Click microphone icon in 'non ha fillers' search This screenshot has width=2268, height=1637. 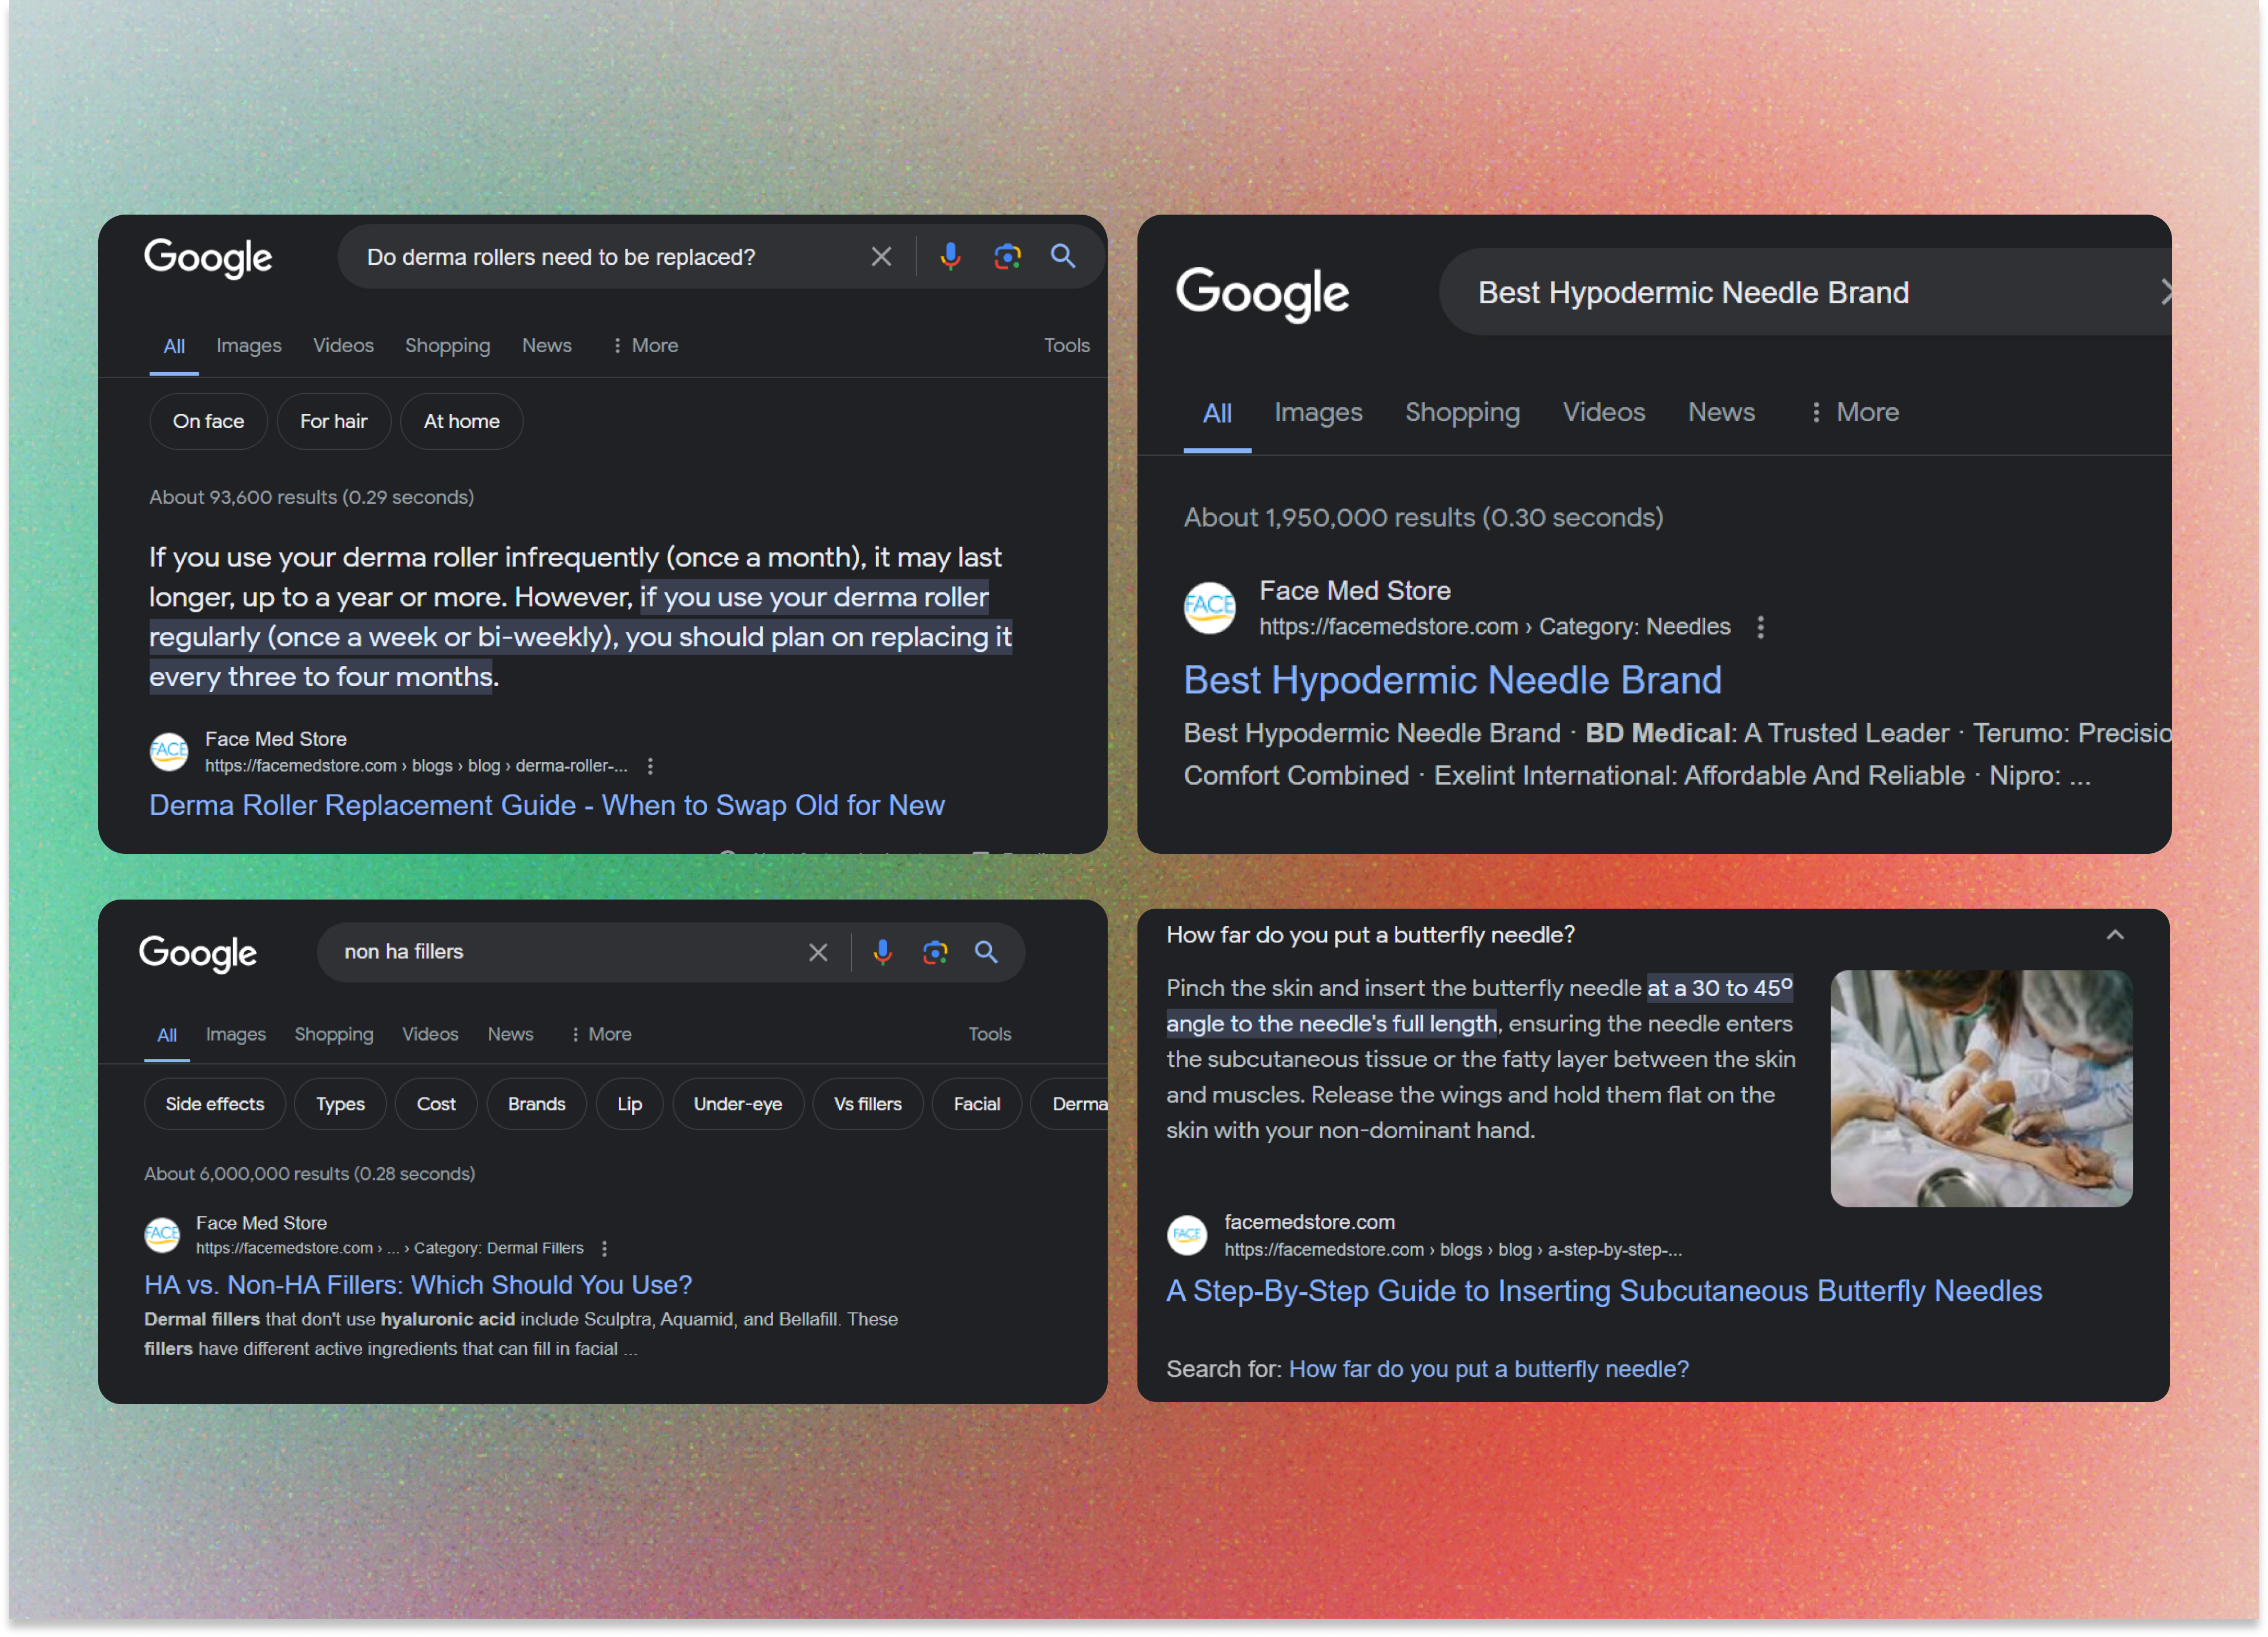[x=882, y=953]
